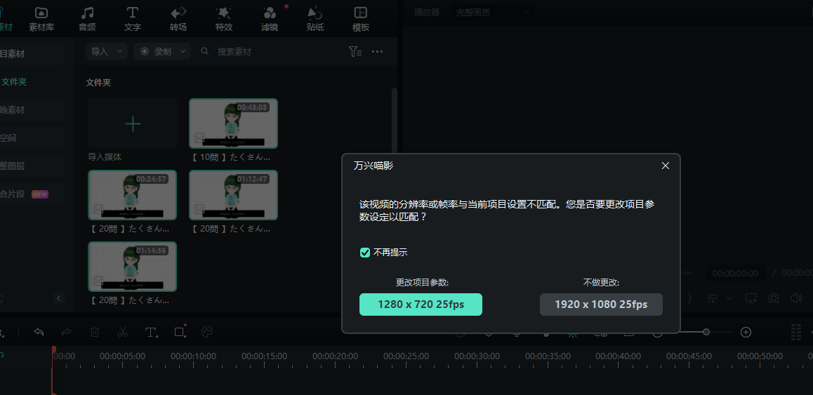The image size is (813, 395).
Task: Select the clip thumbnail with duration 00:43:03
Action: [x=233, y=123]
